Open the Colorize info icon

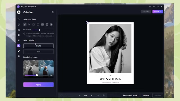point(53,12)
